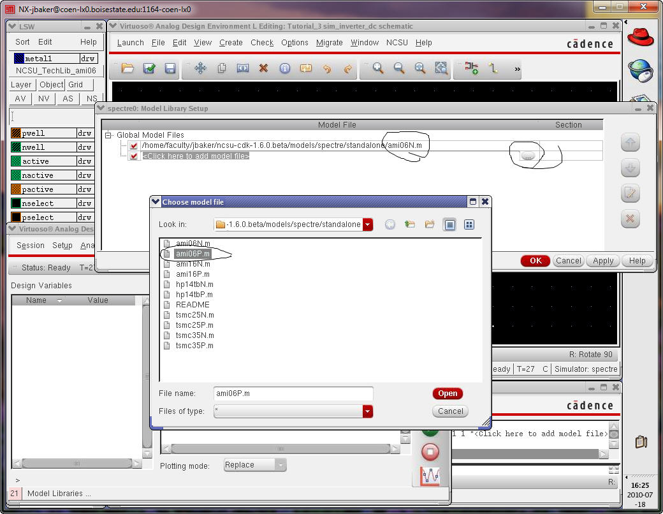The height and width of the screenshot is (514, 663).
Task: Open the Migrate menu
Action: tap(330, 43)
